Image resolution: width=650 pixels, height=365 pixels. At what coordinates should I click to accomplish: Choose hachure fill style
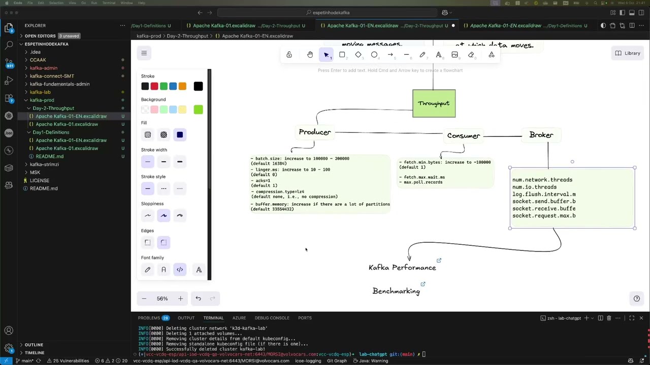click(x=148, y=135)
